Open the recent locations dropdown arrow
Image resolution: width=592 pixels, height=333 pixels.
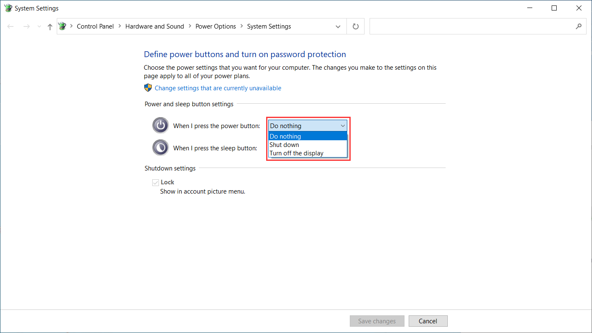(x=39, y=26)
